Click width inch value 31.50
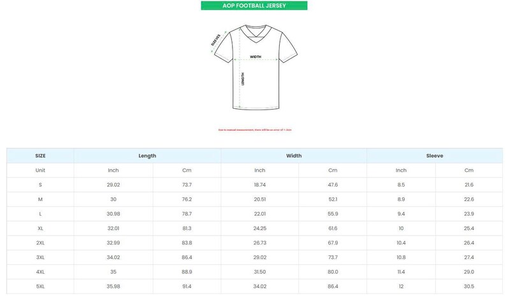Screen dimensions: 506x298 [x=260, y=272]
